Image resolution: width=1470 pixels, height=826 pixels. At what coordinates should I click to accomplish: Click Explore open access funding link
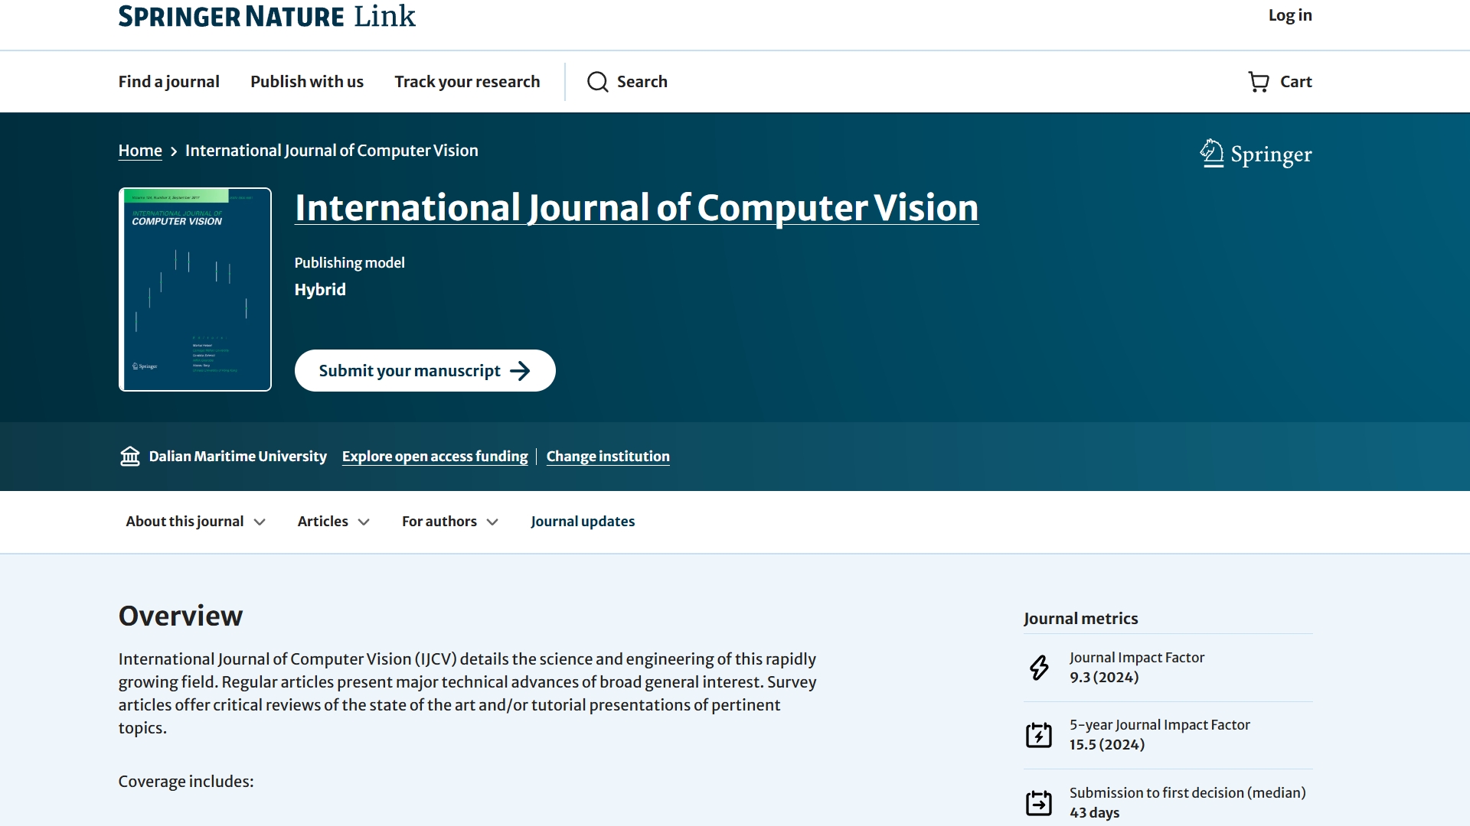pyautogui.click(x=435, y=457)
